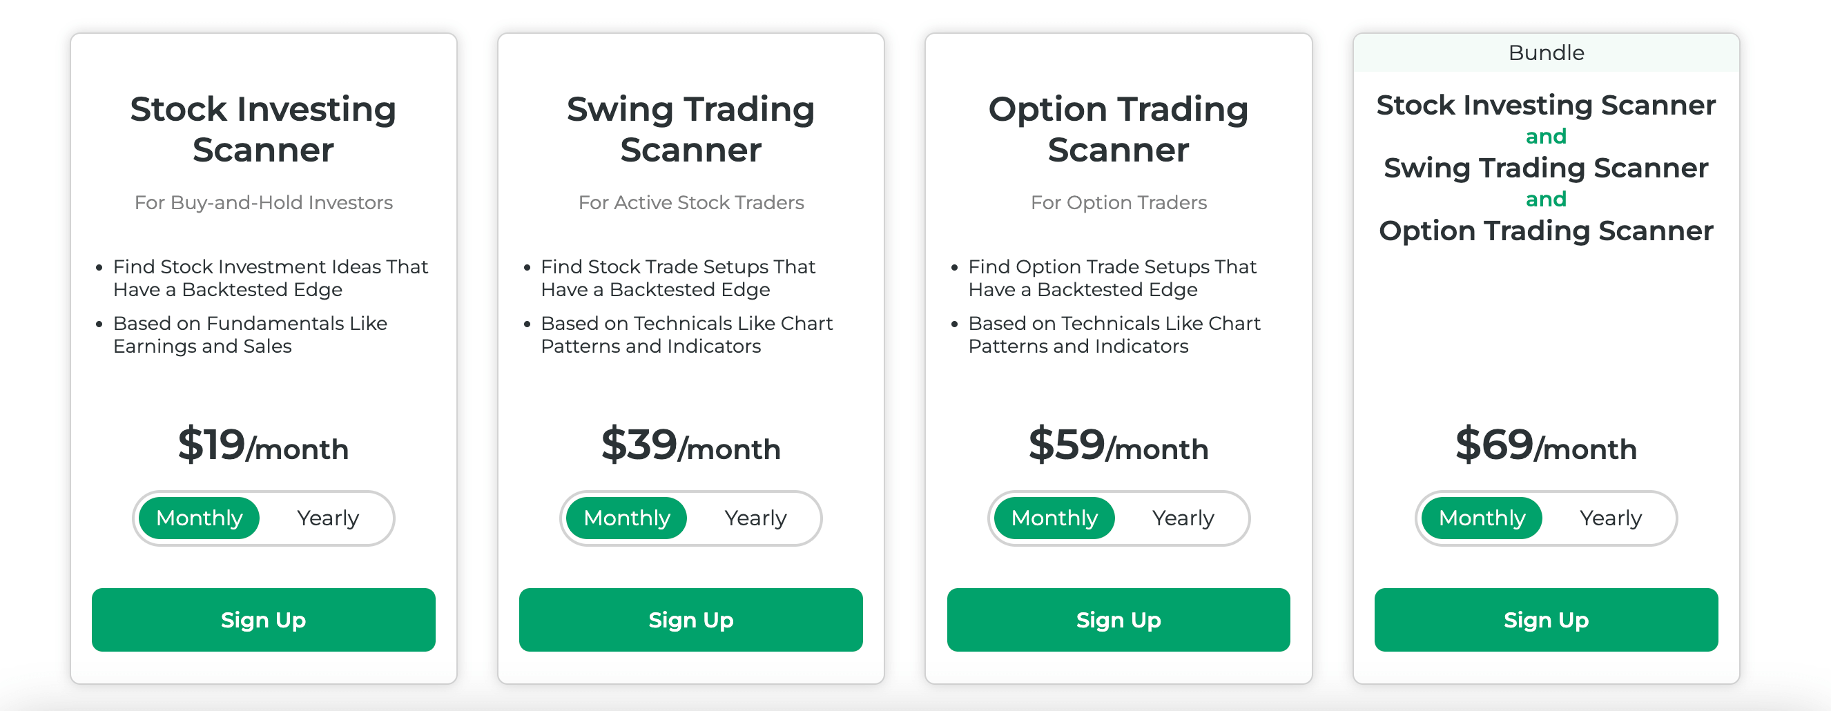
Task: Switch the Bundle plan to Yearly billing
Action: 1612,518
